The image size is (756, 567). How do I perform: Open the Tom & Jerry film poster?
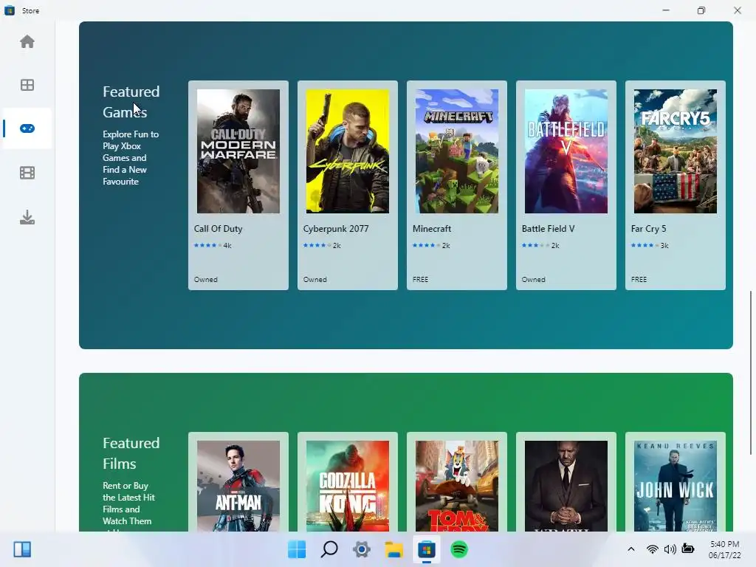(x=456, y=486)
